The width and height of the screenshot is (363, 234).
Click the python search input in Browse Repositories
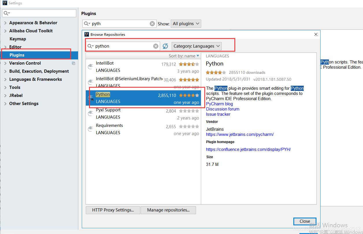point(123,46)
